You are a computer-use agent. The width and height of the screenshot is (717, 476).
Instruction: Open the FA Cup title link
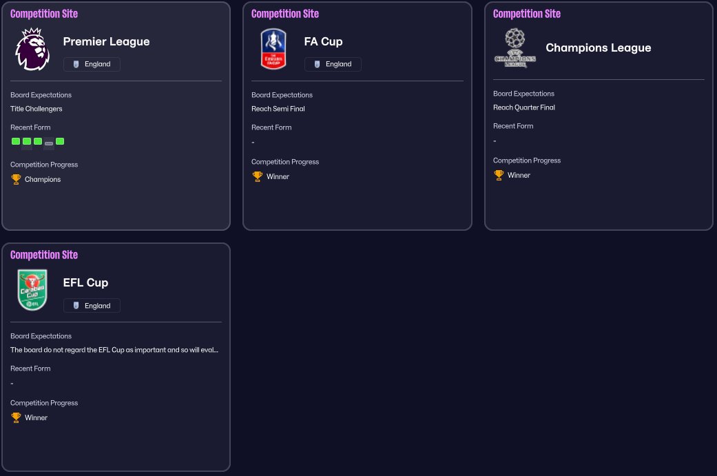click(x=323, y=41)
